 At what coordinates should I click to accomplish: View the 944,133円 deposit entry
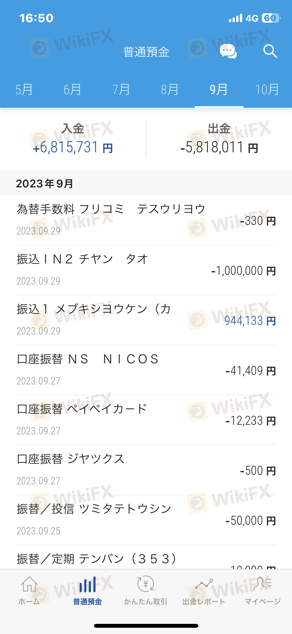point(146,320)
